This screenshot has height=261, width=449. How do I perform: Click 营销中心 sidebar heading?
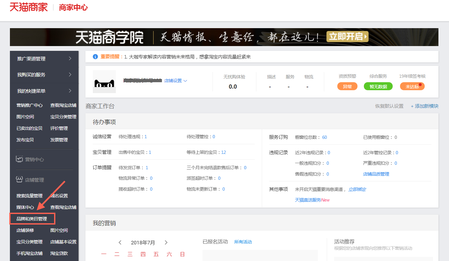coord(35,159)
